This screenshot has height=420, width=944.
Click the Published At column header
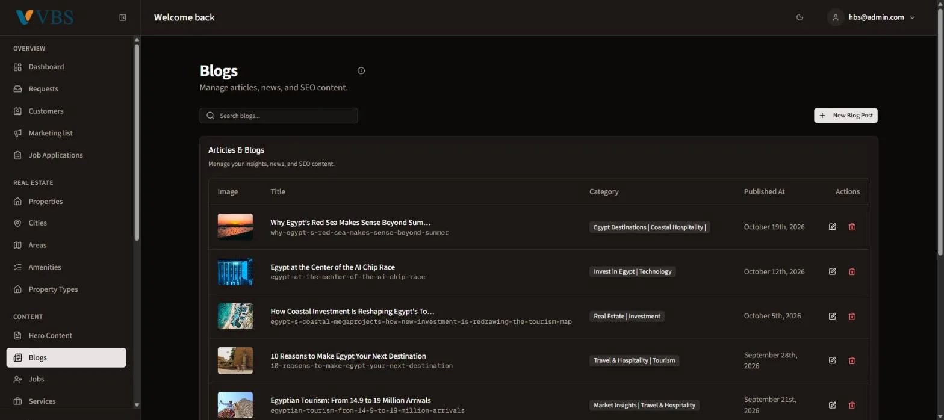(764, 191)
